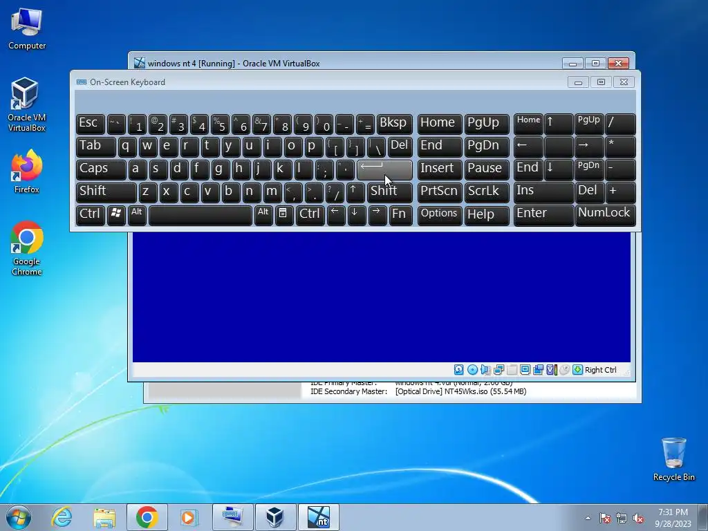
Task: Click the Options key
Action: pos(439,215)
